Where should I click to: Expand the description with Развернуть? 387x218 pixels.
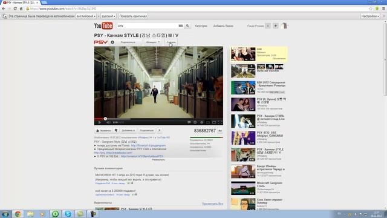click(158, 160)
